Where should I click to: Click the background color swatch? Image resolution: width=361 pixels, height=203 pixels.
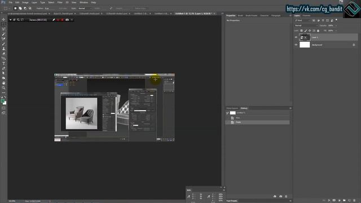5,103
